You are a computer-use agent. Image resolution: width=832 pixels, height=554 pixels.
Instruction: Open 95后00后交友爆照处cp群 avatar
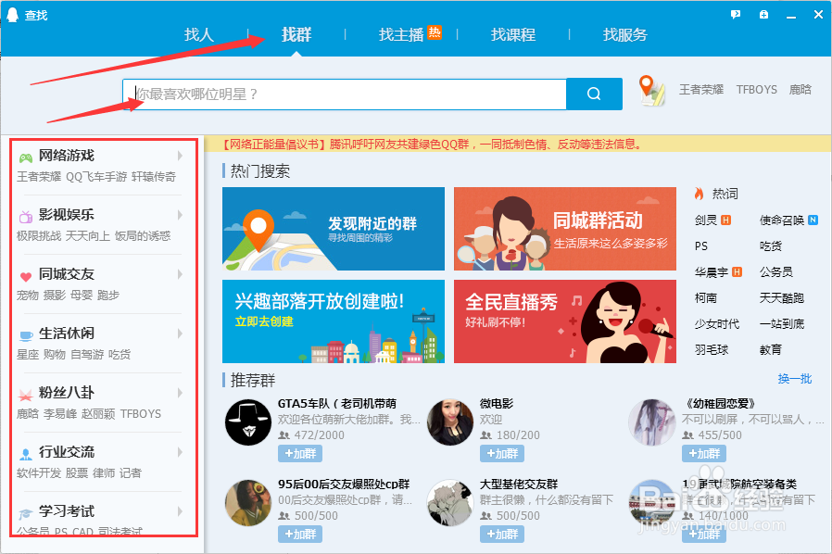(x=247, y=503)
